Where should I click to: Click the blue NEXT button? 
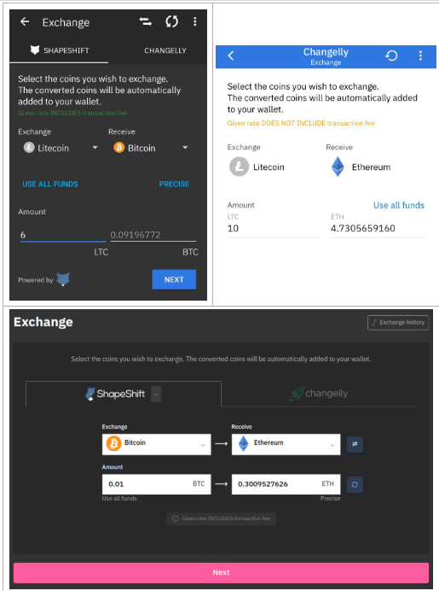[x=174, y=279]
